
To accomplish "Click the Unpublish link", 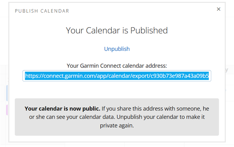I will pos(117,49).
